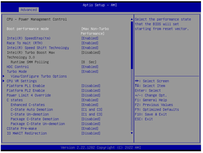
Task: Select Platform PL1 Enable option
Action: pyautogui.click(x=26, y=86)
